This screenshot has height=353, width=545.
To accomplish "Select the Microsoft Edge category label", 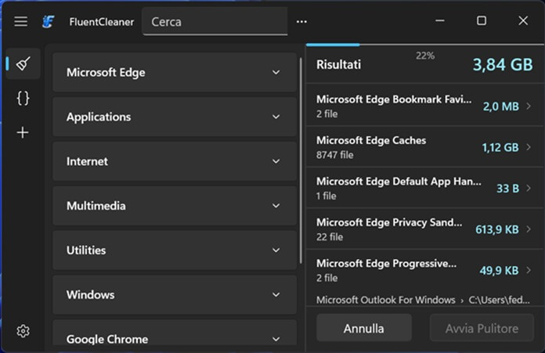I will (x=106, y=72).
